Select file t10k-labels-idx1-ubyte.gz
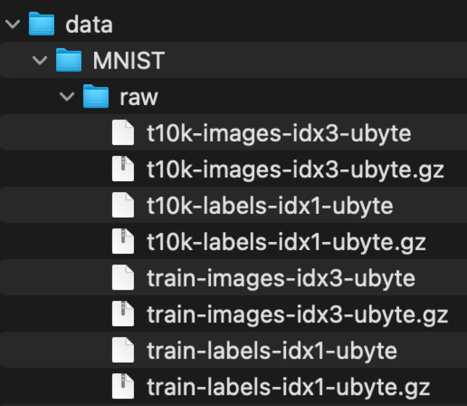Screen dimensions: 467x406 [x=286, y=243]
